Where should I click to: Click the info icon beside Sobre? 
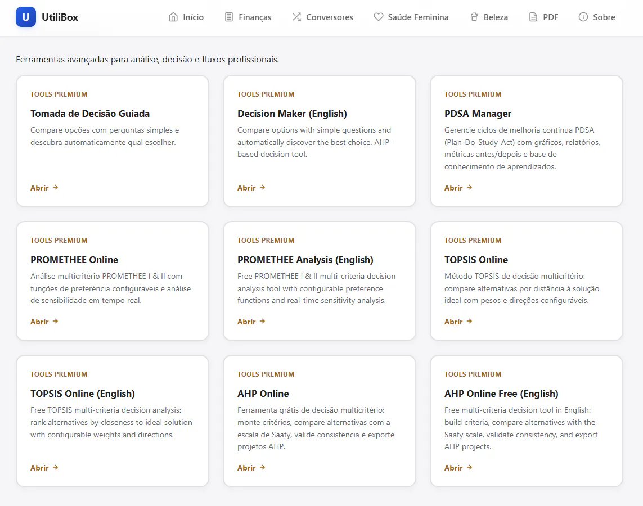[x=583, y=17]
